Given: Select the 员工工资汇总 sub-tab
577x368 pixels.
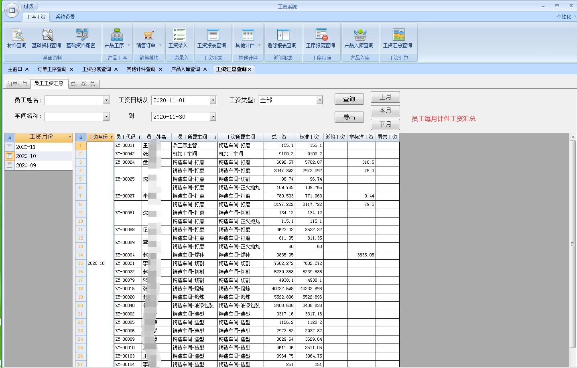Looking at the screenshot, I should click(49, 83).
